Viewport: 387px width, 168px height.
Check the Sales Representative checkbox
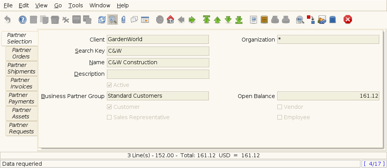click(x=109, y=117)
